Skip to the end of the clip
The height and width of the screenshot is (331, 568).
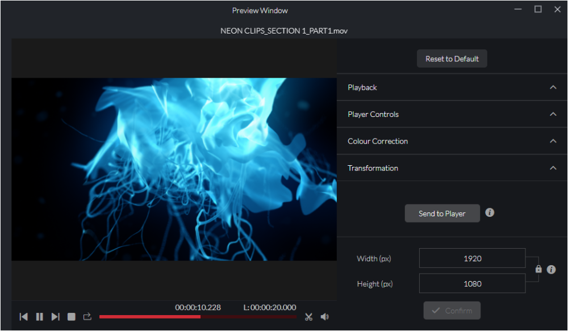pos(56,317)
